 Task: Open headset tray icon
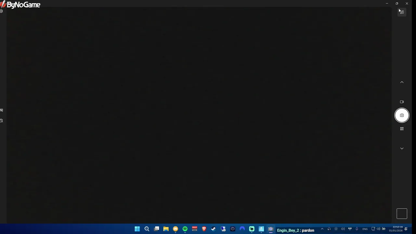(329, 229)
